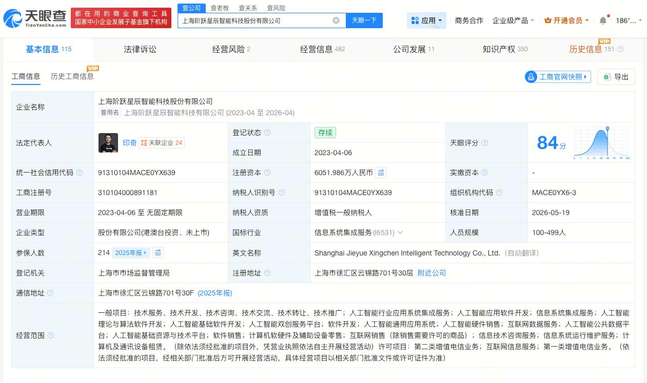Click help icon next to 统一社会信用代码

(80, 173)
